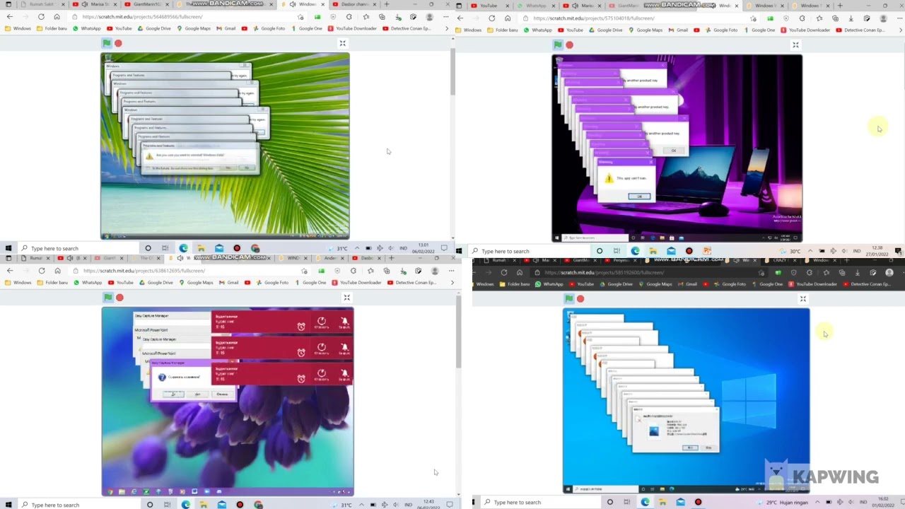Exit fullscreen on the purple laptop project

tap(795, 45)
